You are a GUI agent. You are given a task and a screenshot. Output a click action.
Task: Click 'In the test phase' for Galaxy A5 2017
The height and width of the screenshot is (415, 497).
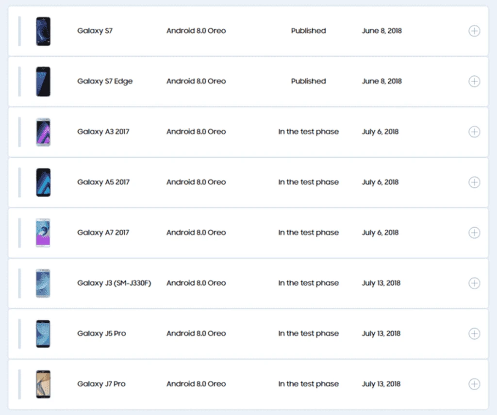click(x=308, y=182)
